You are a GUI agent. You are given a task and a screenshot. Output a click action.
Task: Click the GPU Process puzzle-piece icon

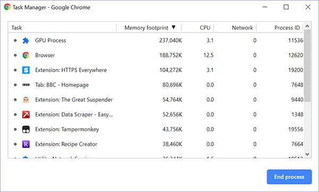tap(26, 40)
